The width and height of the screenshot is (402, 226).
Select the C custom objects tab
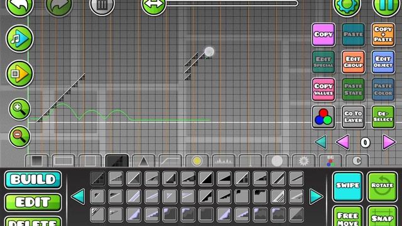(357, 161)
